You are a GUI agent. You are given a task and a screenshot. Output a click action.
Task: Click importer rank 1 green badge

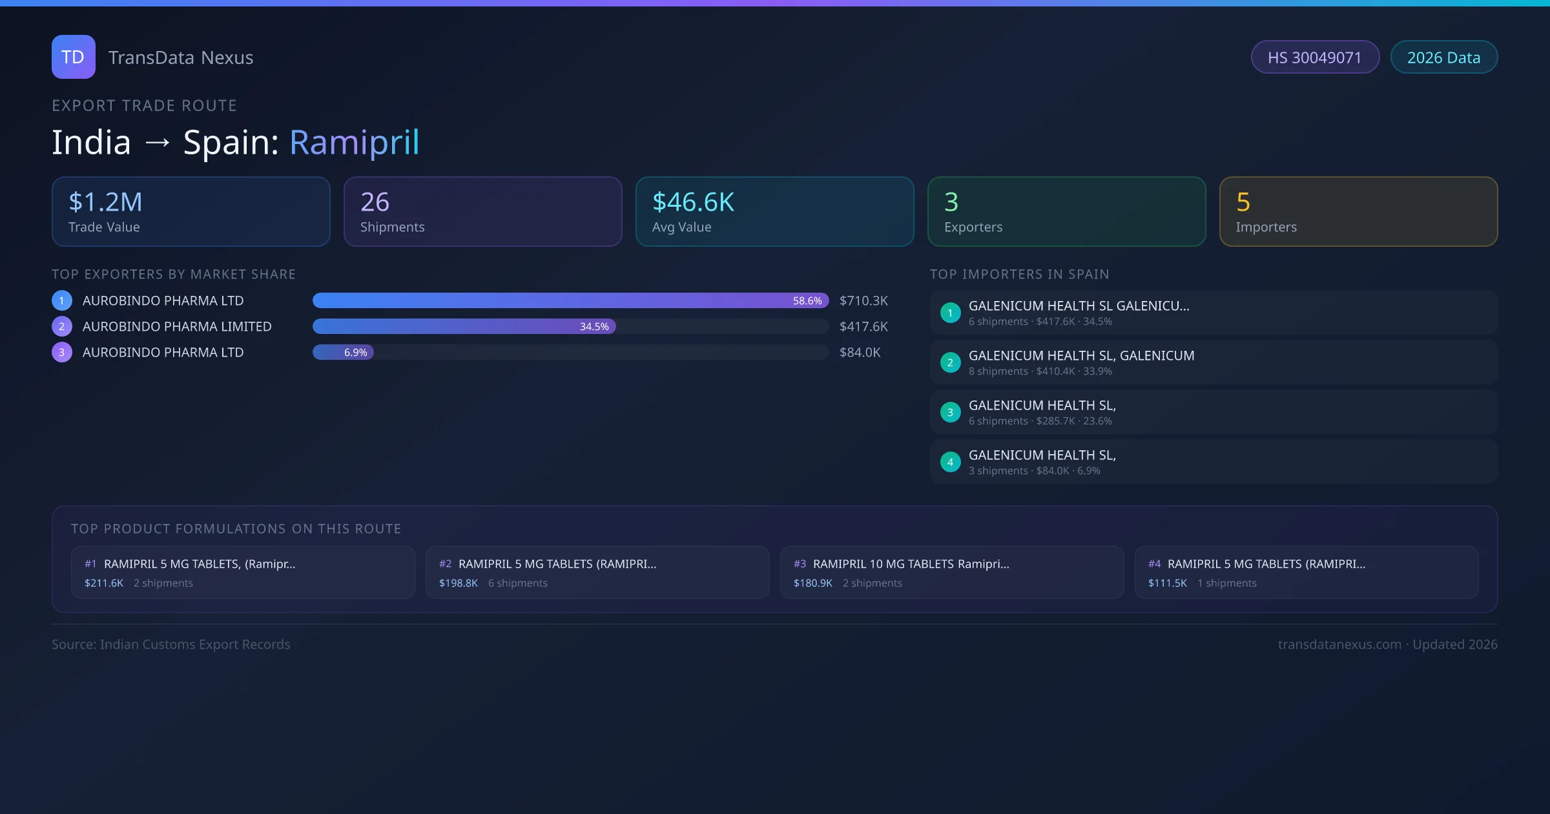pos(950,313)
